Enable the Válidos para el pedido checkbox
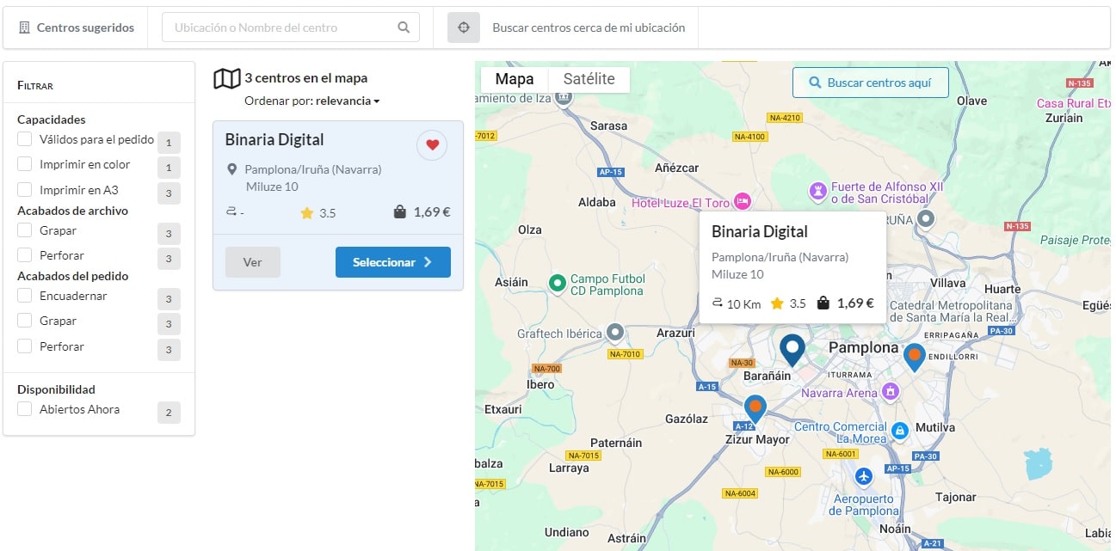The height and width of the screenshot is (551, 1116). 25,139
